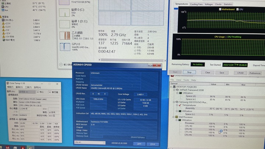Select the Space (c:) row in HWMonitor
The width and height of the screenshot is (265, 149).
point(218,114)
